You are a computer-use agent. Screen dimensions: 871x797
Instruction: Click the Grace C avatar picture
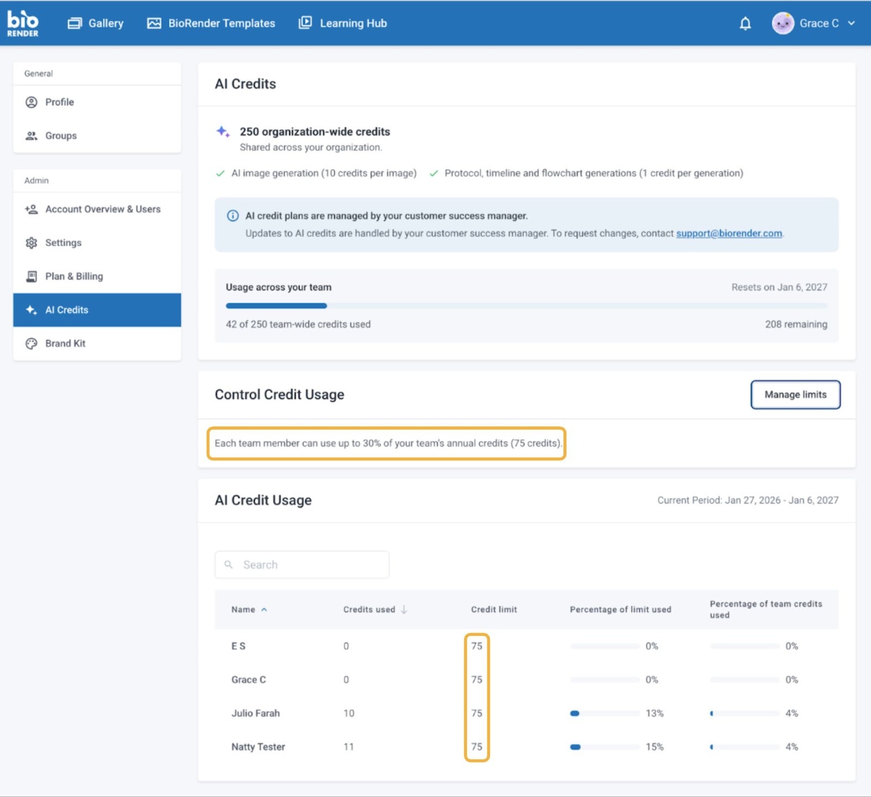[783, 23]
